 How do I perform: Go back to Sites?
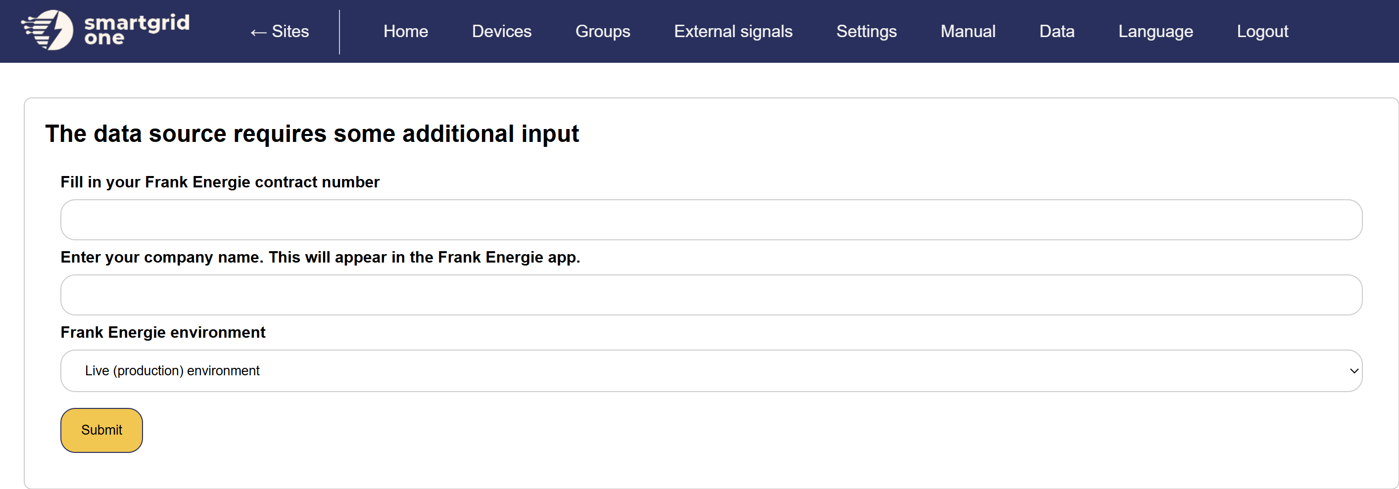point(280,32)
